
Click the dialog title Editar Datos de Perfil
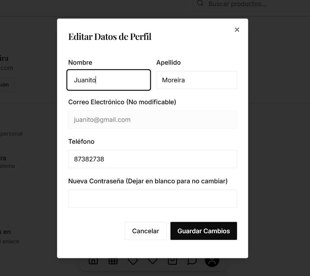[x=109, y=36]
